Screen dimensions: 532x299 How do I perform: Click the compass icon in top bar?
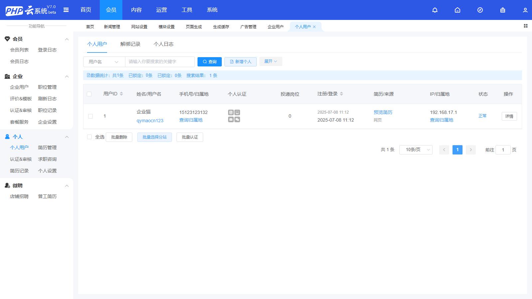pos(480,10)
